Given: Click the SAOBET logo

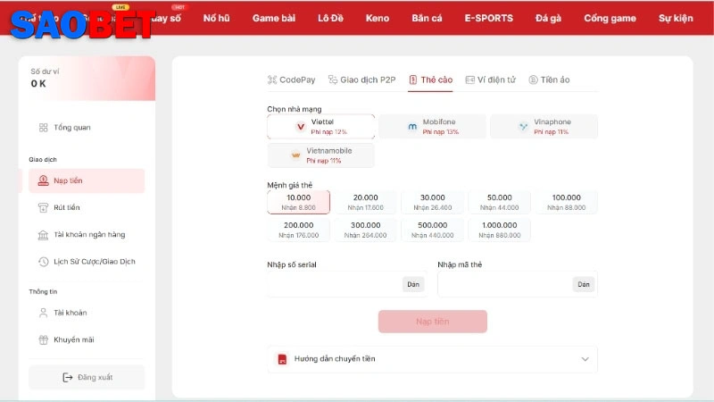Looking at the screenshot, I should [83, 25].
